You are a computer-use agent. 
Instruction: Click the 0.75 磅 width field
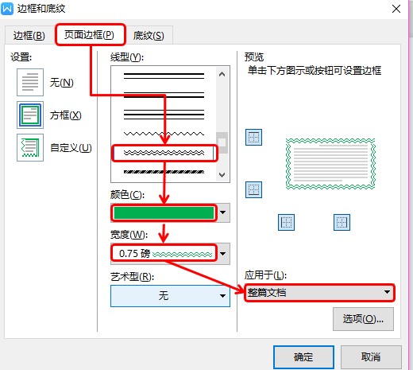[x=164, y=254]
